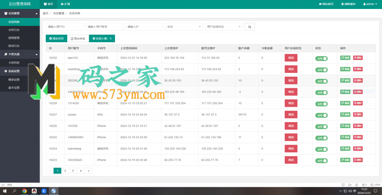The width and height of the screenshot is (382, 195).
Task: Click the 请输入用户ID input field
Action: 65,27
